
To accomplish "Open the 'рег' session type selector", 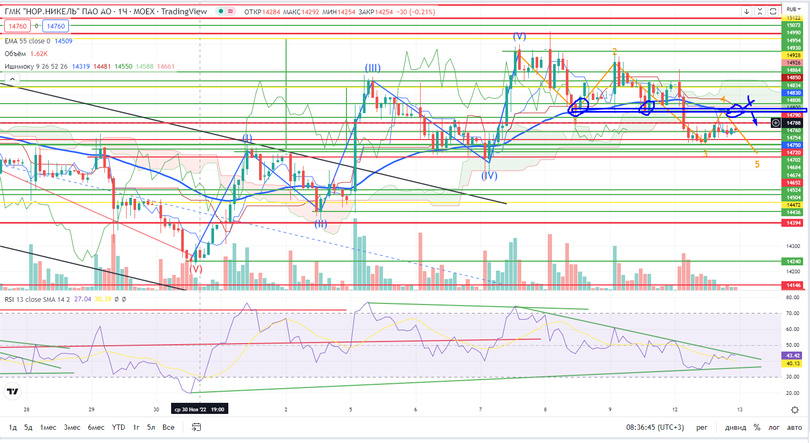I will pyautogui.click(x=701, y=427).
